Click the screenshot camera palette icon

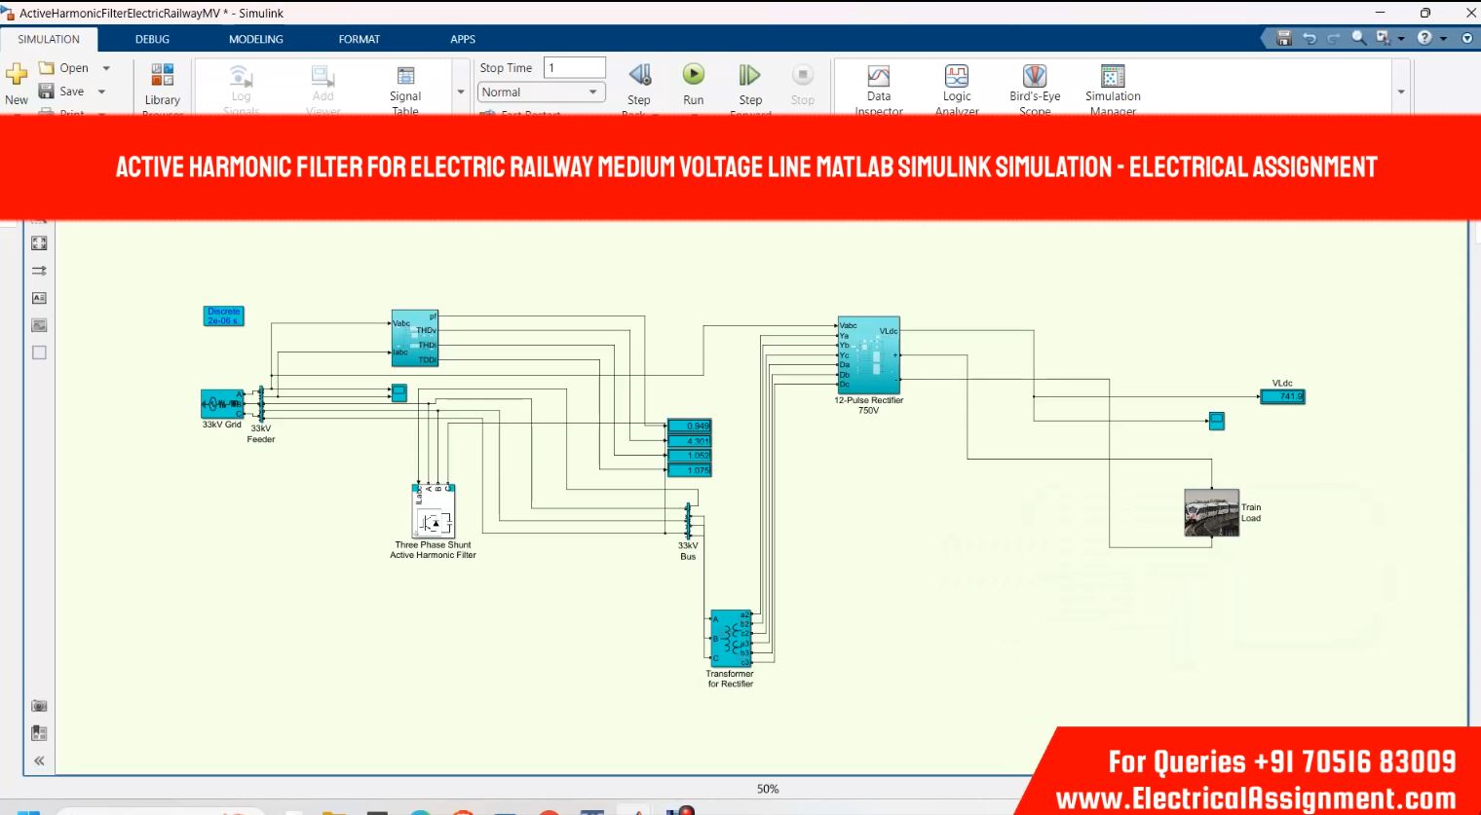click(x=39, y=706)
